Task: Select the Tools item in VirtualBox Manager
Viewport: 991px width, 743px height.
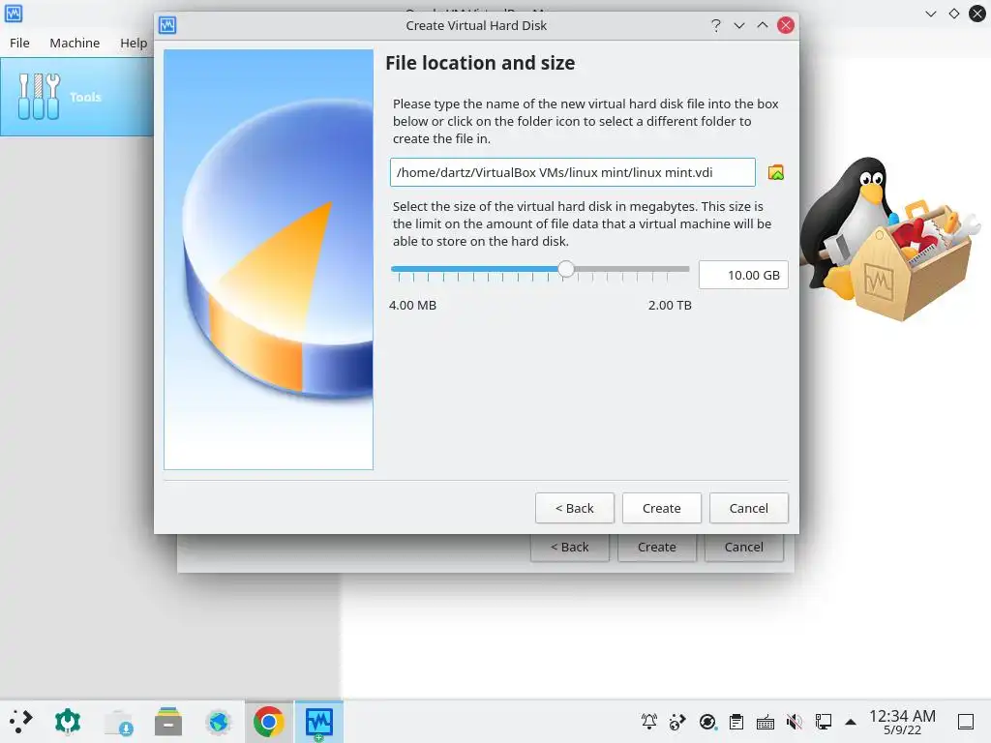Action: coord(76,97)
